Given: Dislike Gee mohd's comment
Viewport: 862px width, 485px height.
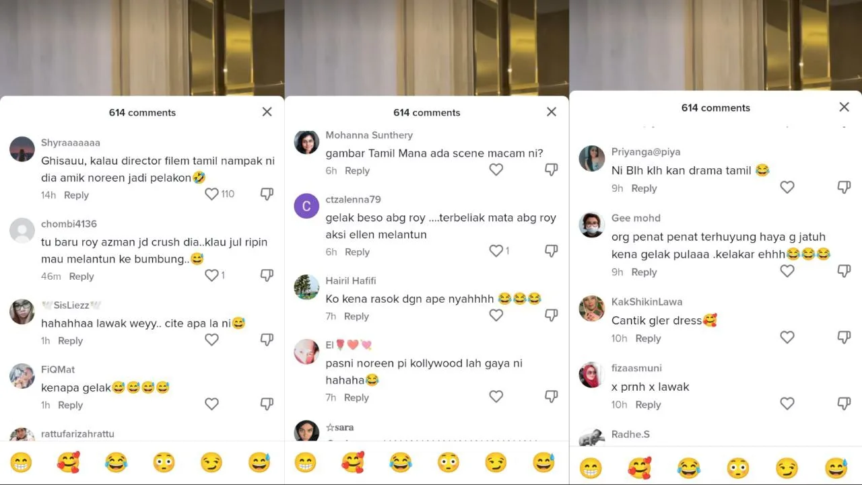Looking at the screenshot, I should coord(844,270).
